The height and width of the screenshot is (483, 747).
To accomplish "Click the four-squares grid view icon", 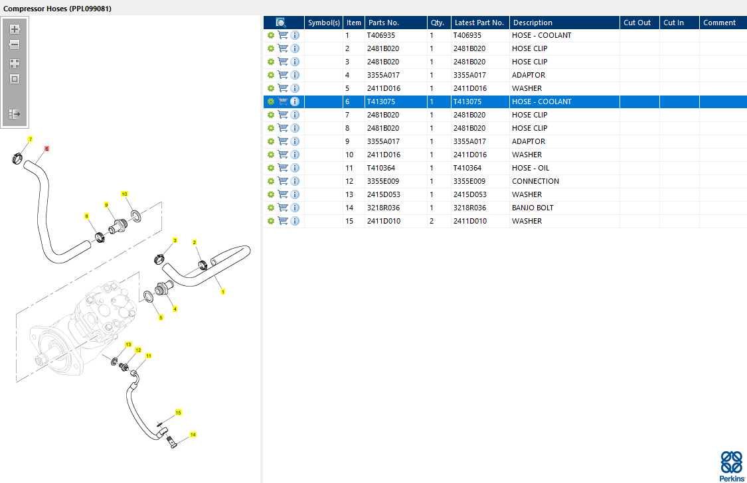I will coord(15,63).
